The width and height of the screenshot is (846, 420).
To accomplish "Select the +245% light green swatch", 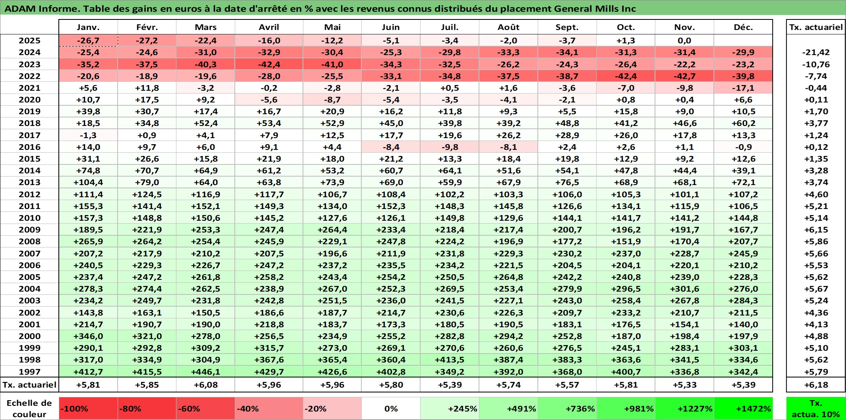I will [x=450, y=408].
